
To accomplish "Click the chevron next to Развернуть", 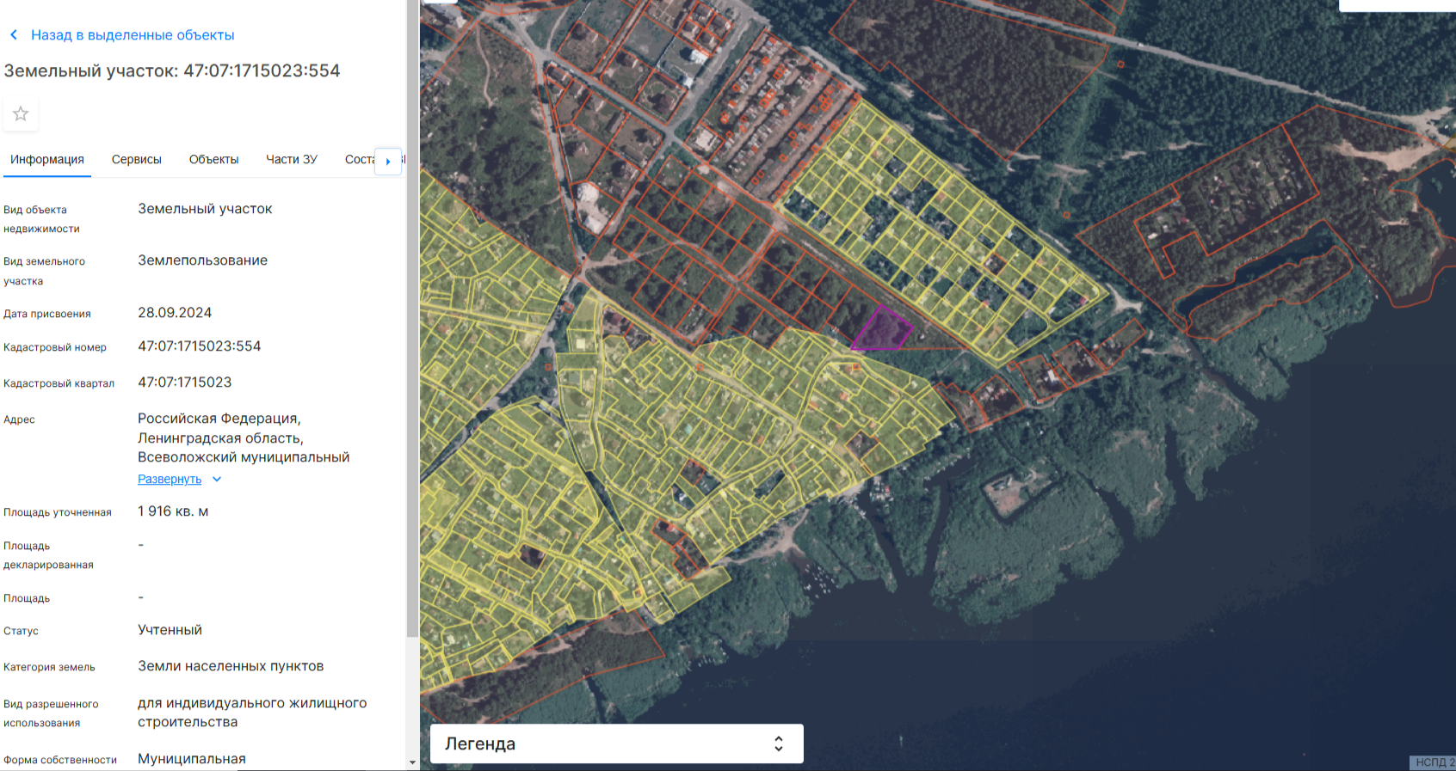I will tap(217, 480).
